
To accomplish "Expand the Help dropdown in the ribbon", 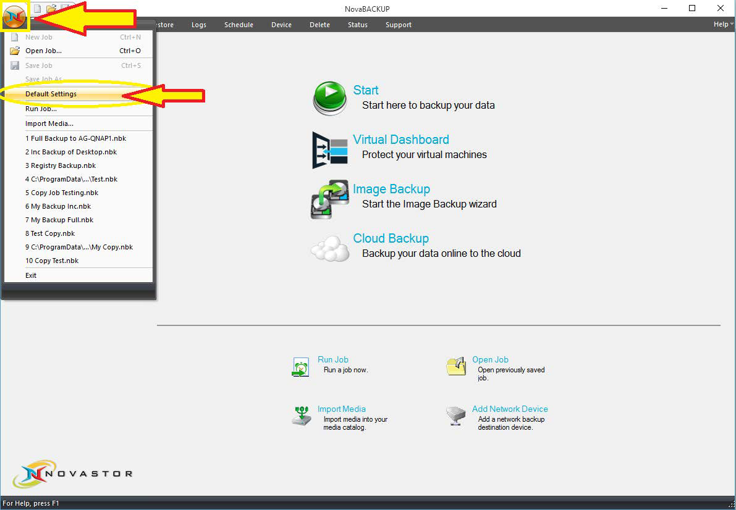I will (723, 25).
